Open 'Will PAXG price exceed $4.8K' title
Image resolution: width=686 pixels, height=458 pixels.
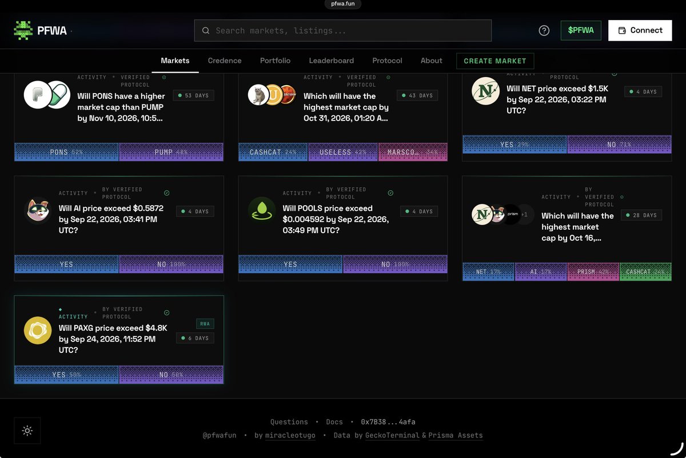point(113,339)
